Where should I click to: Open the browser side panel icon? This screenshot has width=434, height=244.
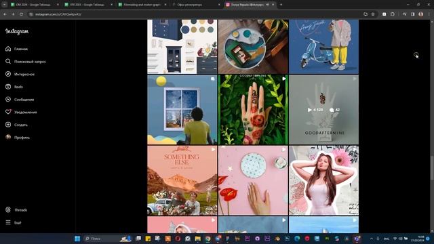click(413, 14)
